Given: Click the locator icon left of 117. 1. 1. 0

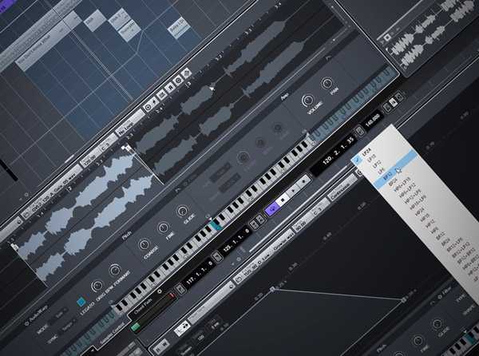Looking at the screenshot, I should (180, 289).
